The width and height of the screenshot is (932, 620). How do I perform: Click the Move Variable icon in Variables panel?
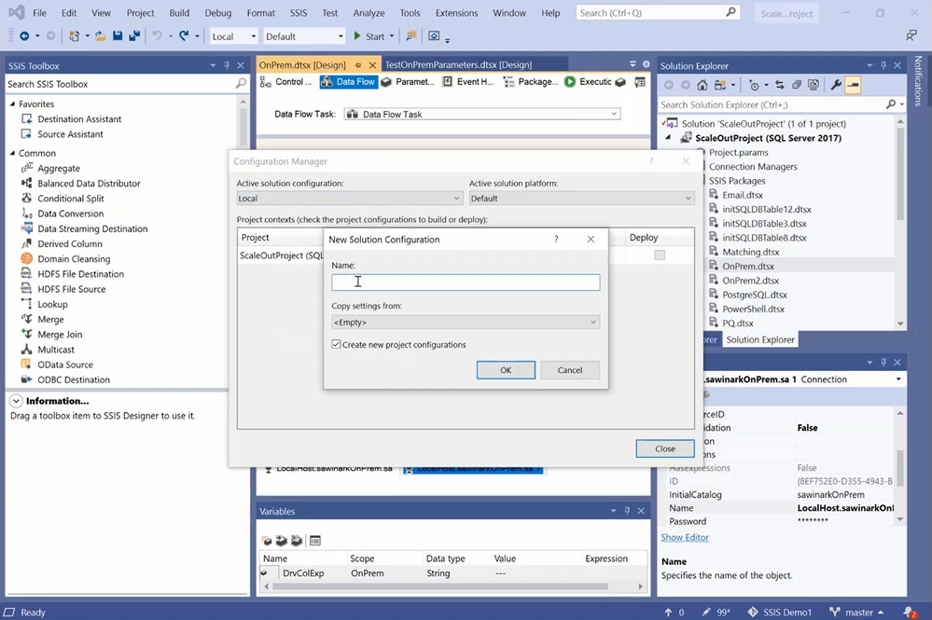click(x=282, y=541)
